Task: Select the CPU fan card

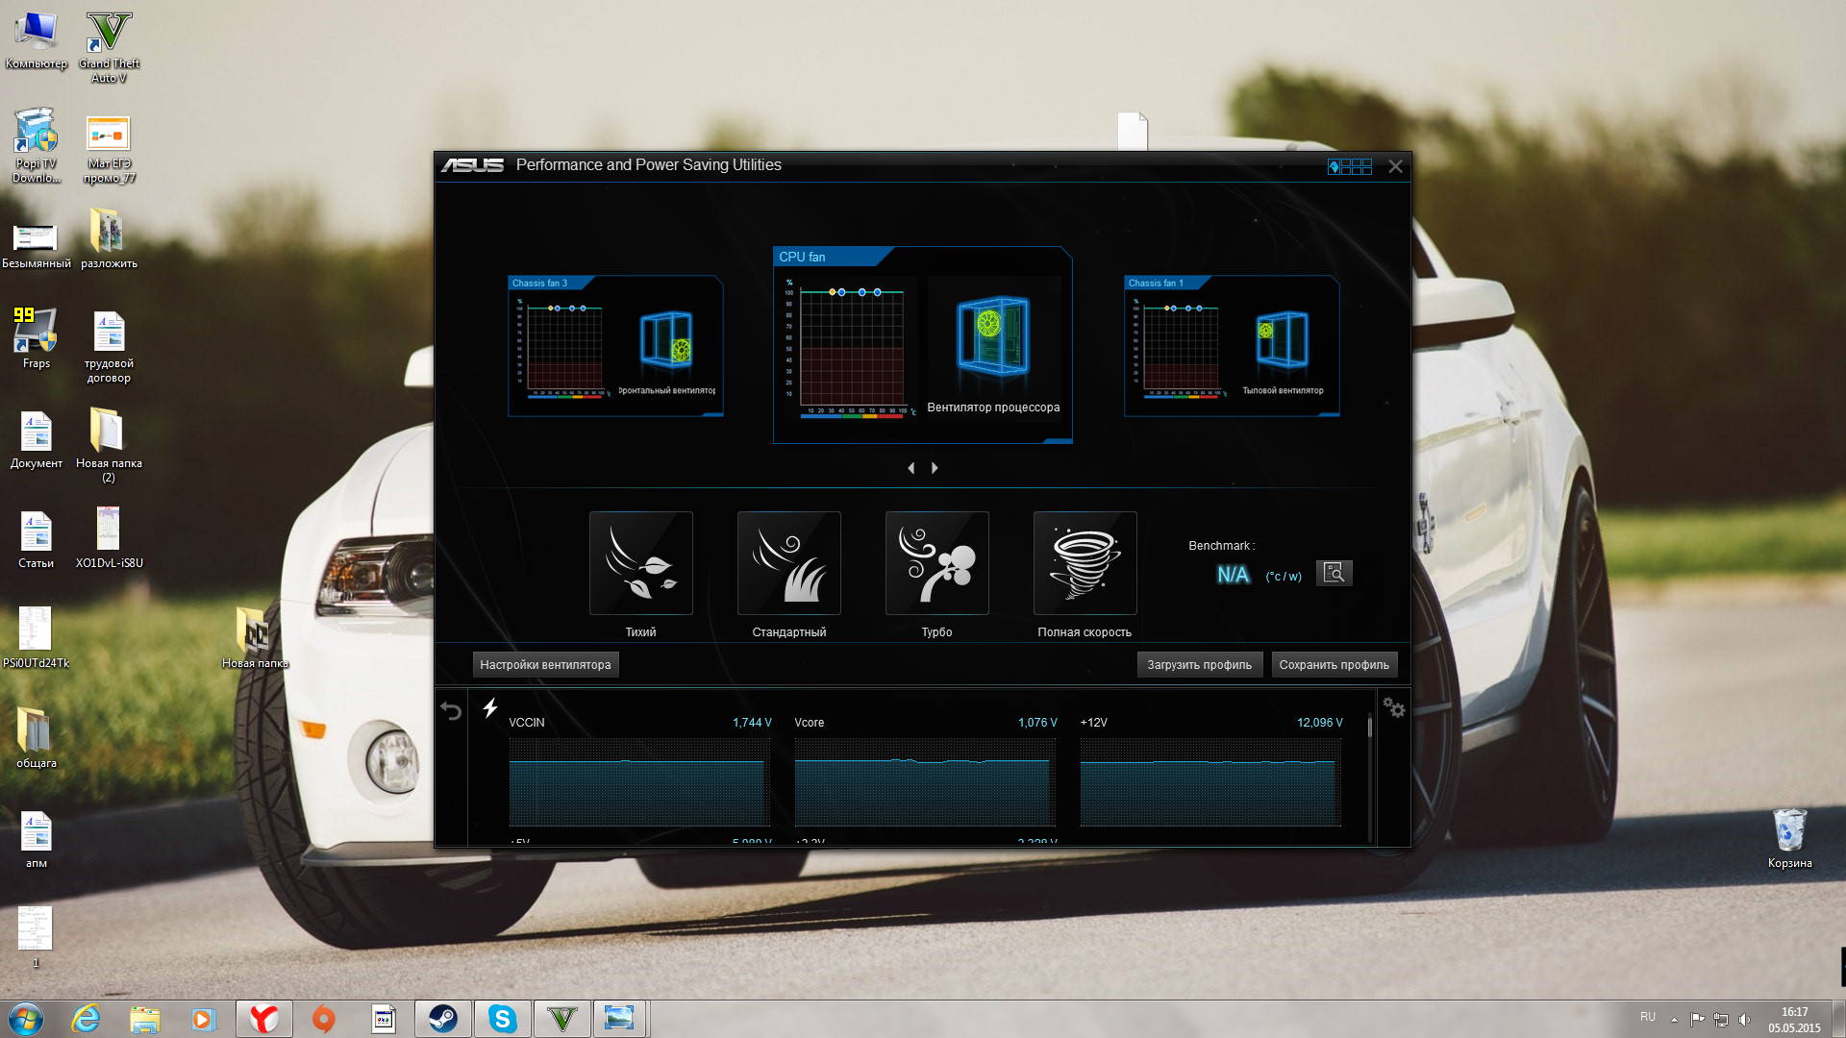Action: click(922, 345)
